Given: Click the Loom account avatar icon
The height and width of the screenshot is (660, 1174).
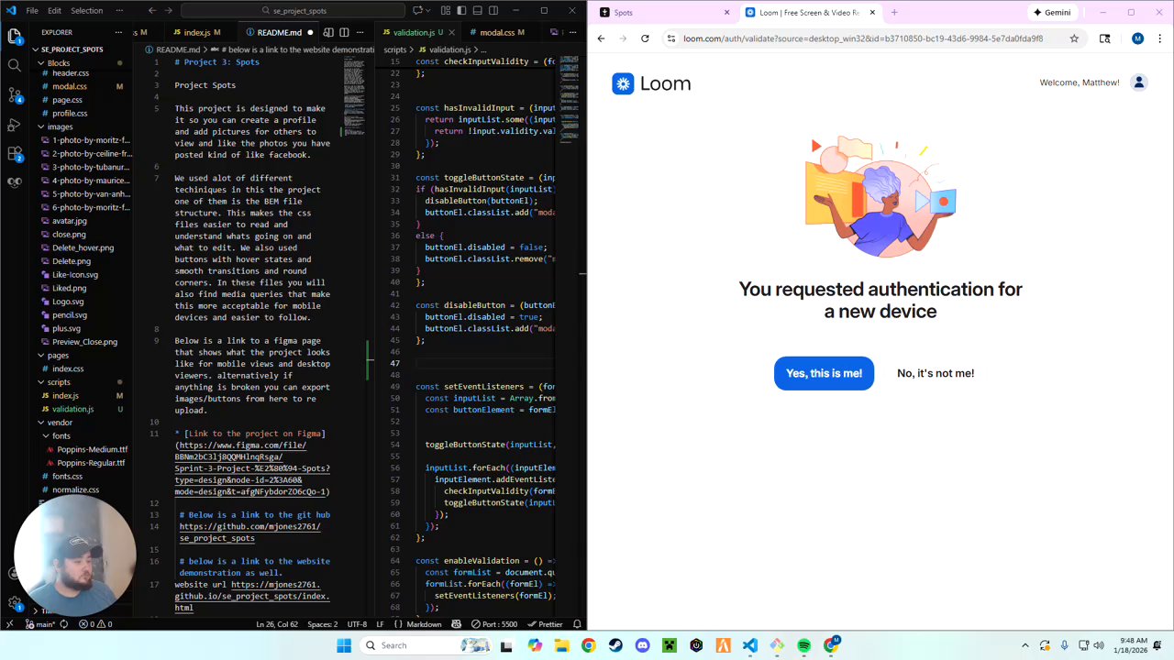Looking at the screenshot, I should tap(1138, 82).
